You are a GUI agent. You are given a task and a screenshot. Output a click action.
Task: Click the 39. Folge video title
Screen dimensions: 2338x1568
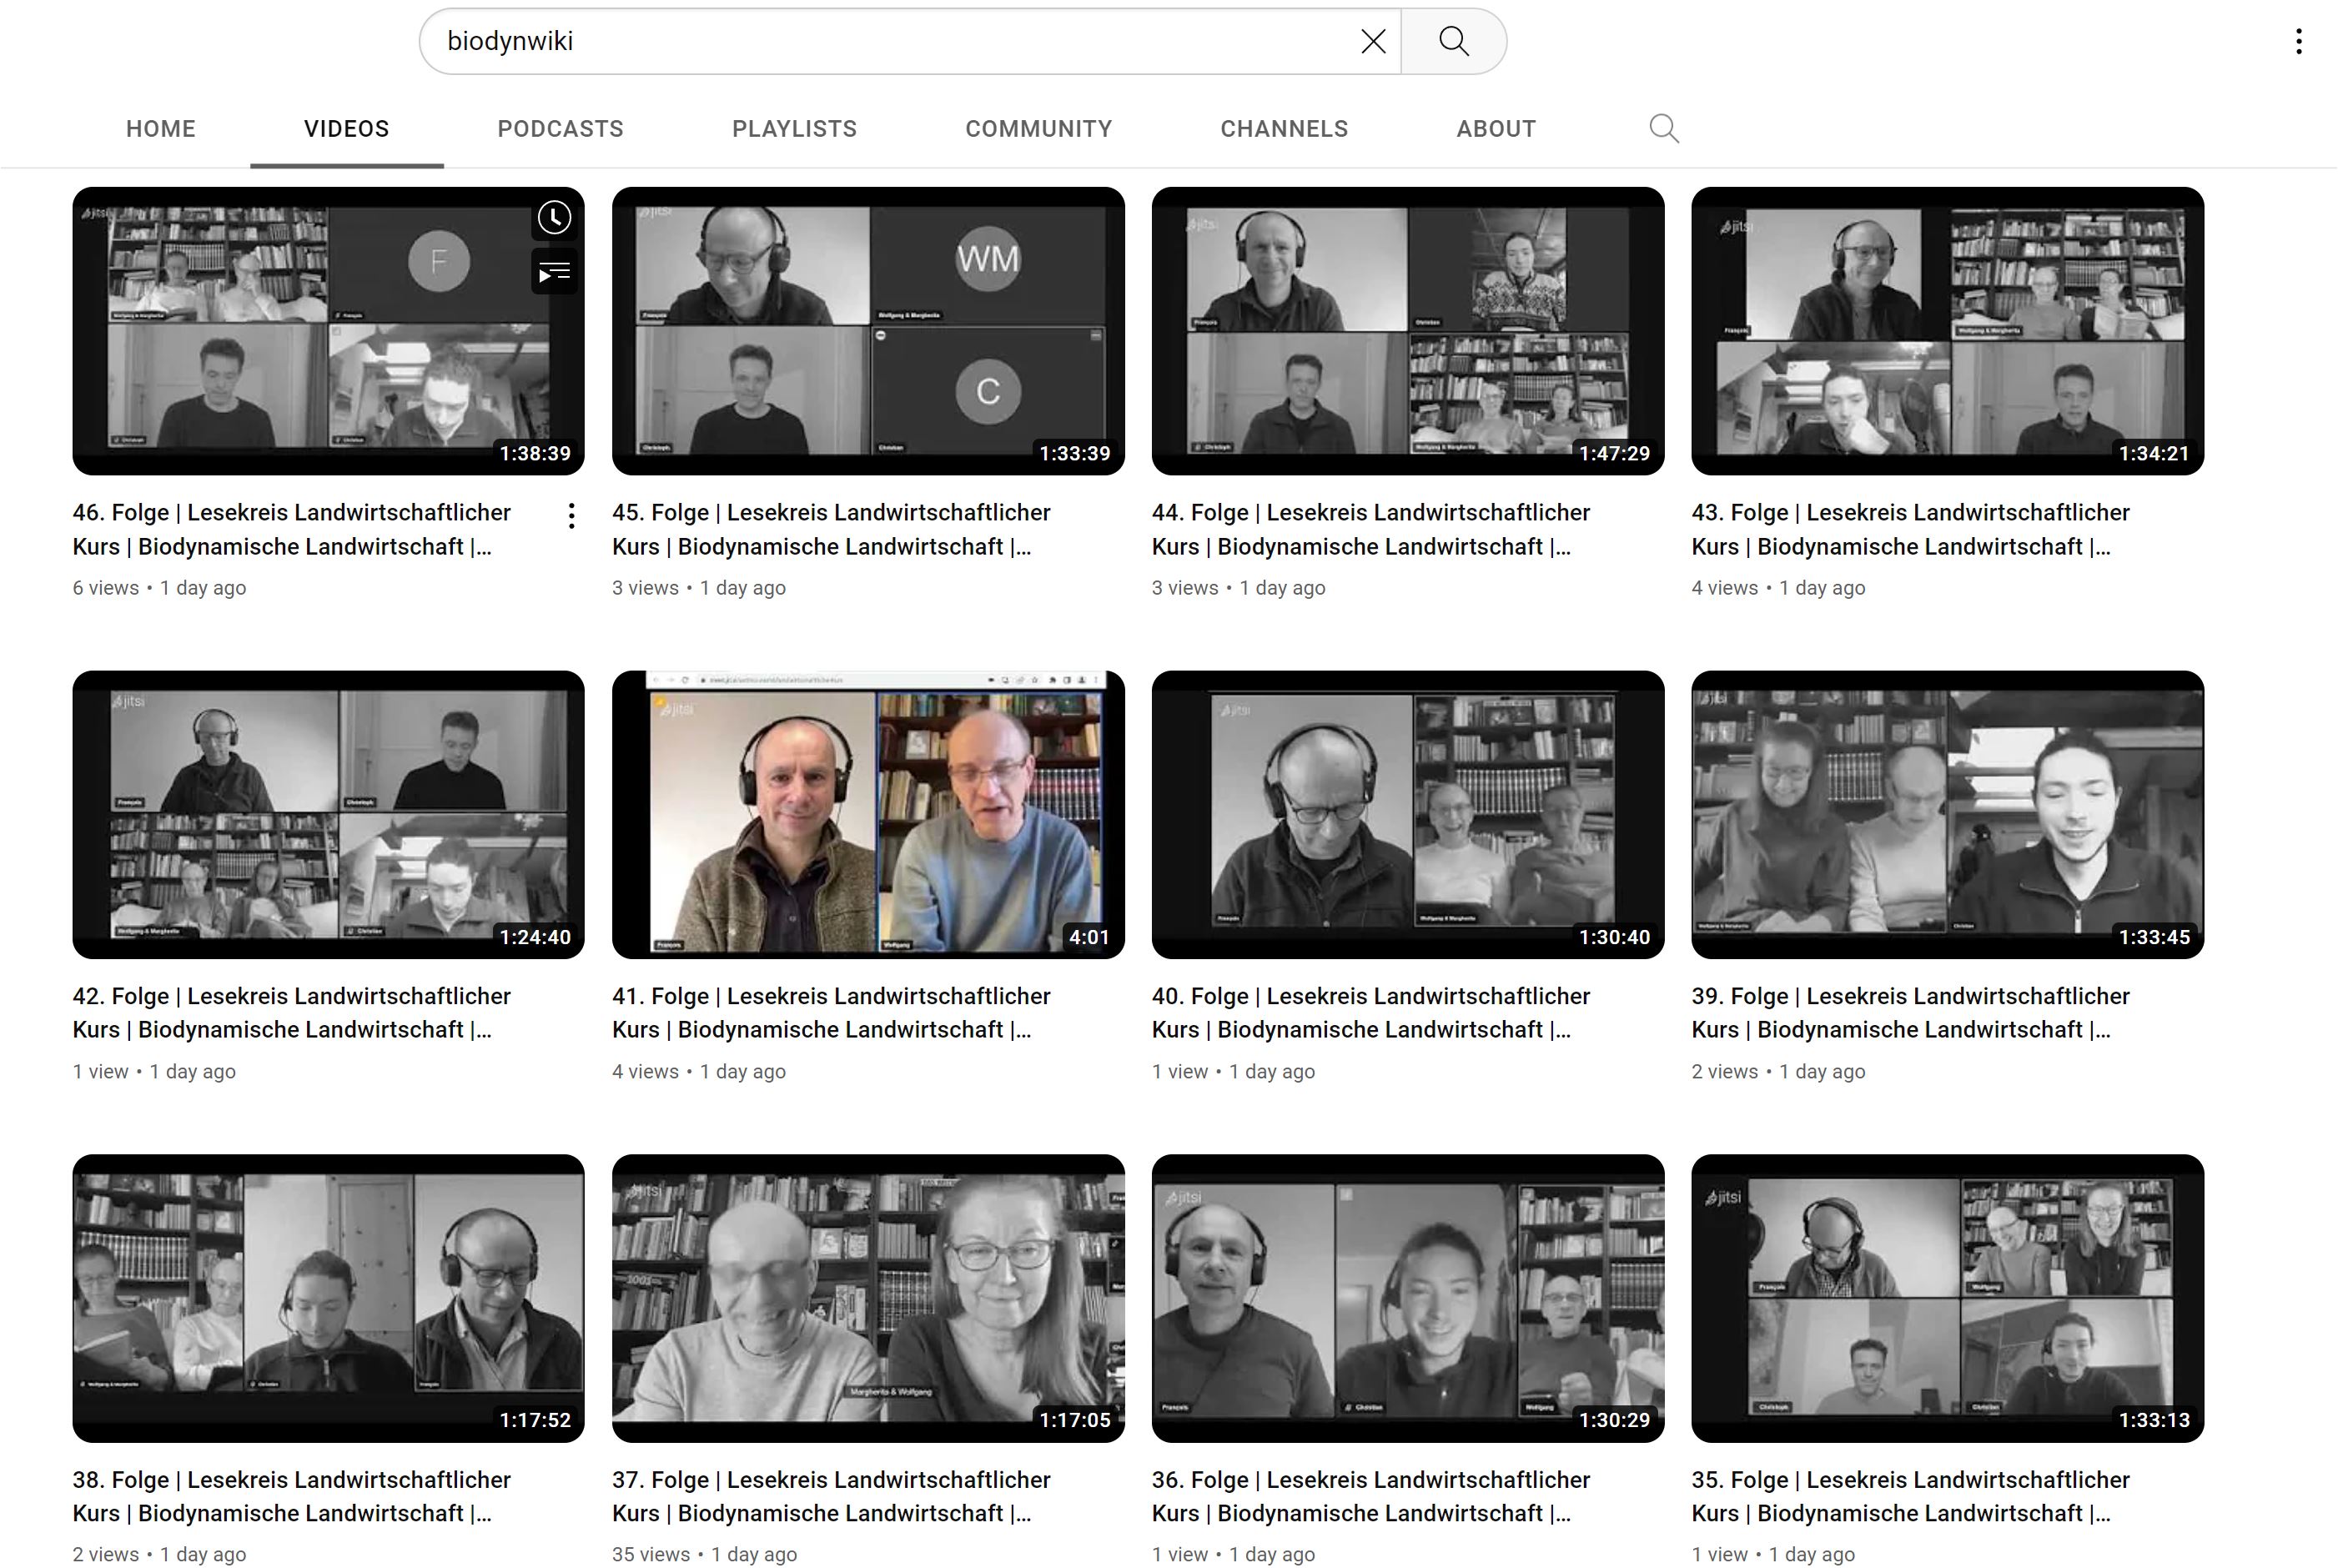click(1909, 1012)
